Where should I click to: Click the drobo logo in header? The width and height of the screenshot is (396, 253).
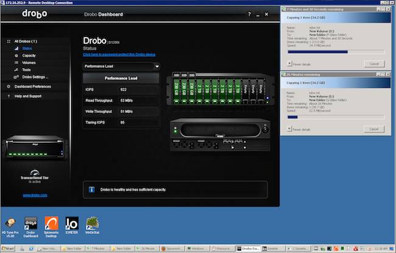(x=35, y=13)
